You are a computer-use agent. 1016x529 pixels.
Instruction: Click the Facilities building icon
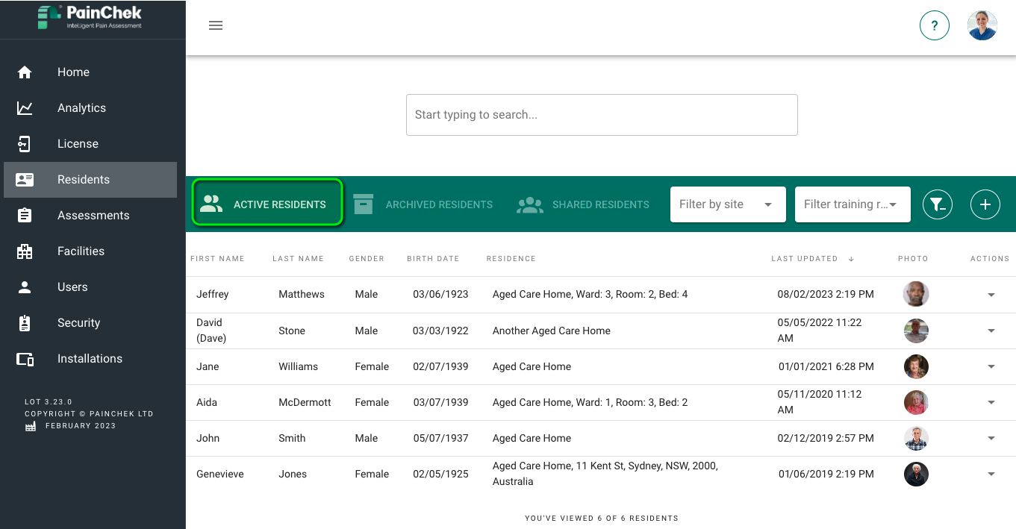pyautogui.click(x=25, y=251)
